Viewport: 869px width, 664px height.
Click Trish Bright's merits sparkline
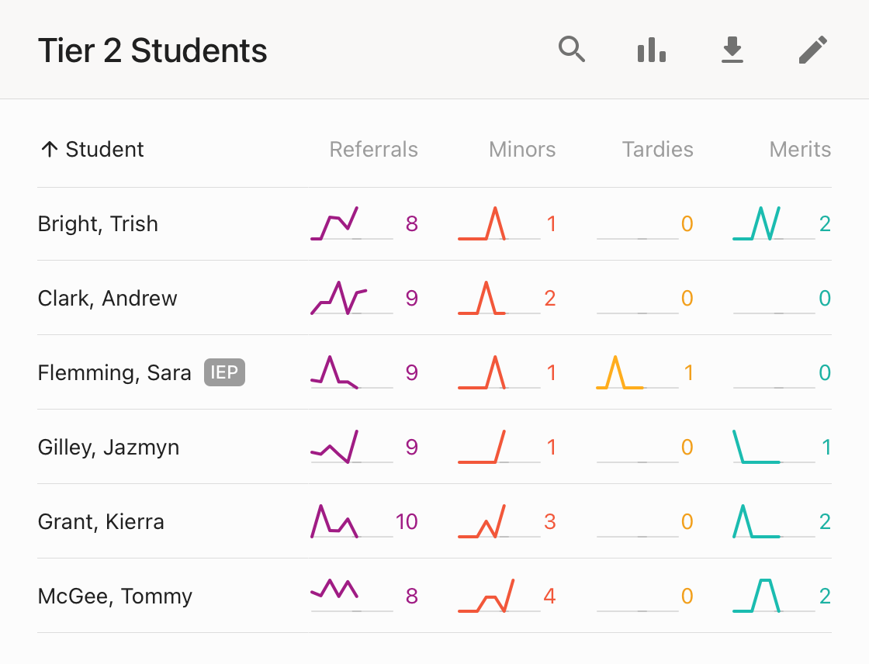click(757, 224)
